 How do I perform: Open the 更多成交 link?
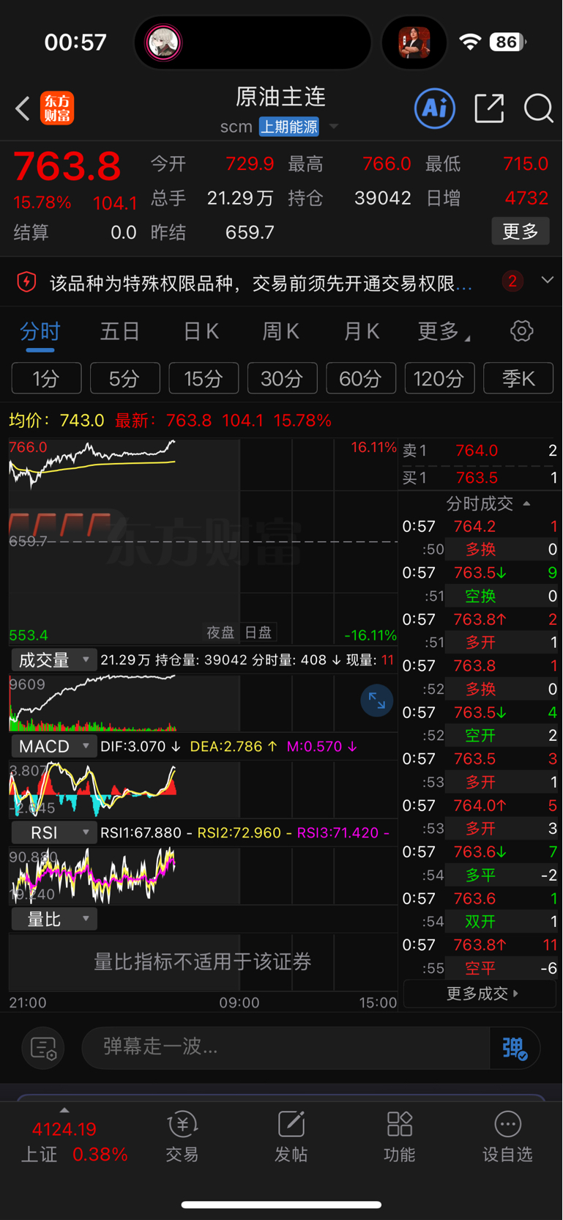pyautogui.click(x=480, y=994)
